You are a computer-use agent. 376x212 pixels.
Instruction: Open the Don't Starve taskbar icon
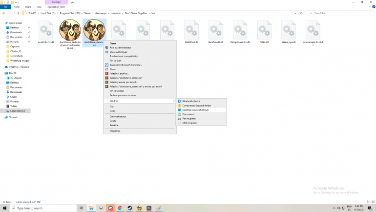click(139, 208)
